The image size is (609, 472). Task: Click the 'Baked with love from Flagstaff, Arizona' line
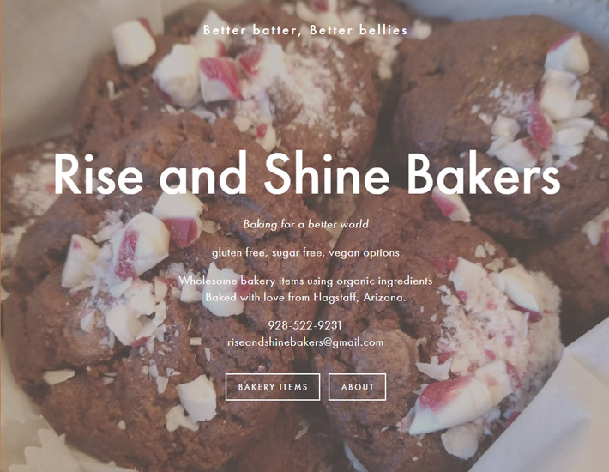point(305,298)
